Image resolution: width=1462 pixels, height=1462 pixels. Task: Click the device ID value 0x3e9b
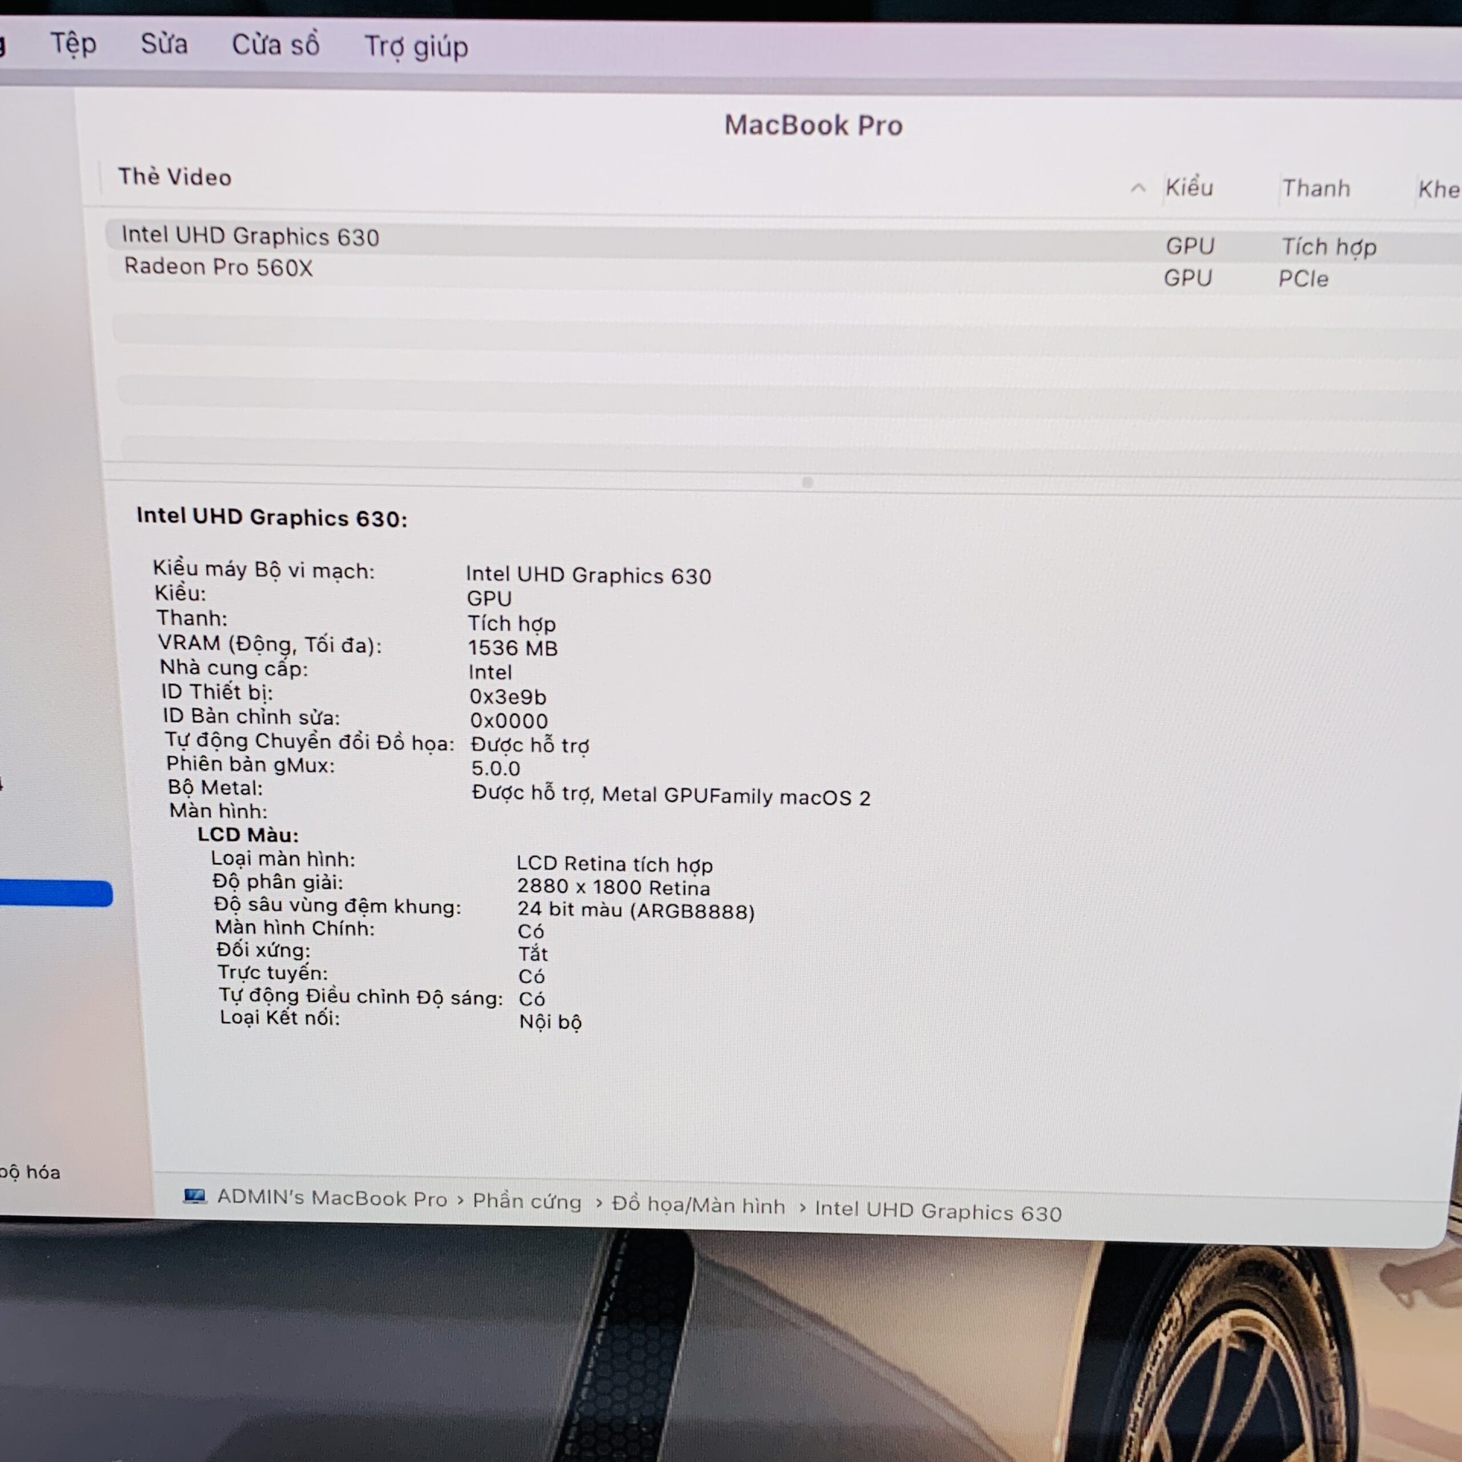(508, 696)
